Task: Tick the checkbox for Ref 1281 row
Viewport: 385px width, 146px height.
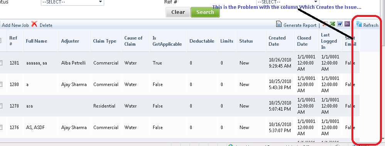Action: [x=1, y=63]
